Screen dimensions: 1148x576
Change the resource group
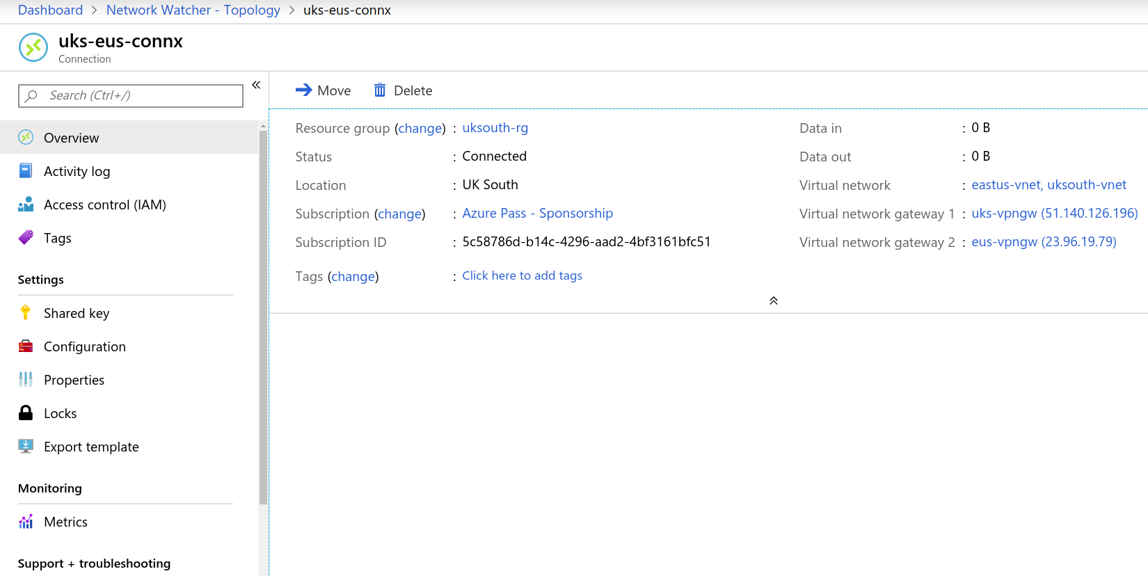[420, 128]
